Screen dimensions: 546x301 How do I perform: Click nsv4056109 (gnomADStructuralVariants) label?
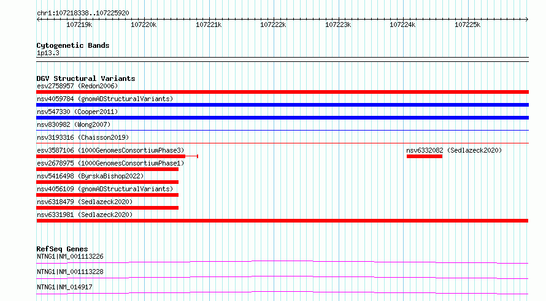[105, 189]
